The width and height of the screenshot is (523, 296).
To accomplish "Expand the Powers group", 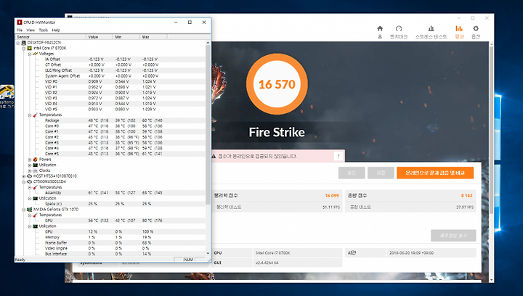I will click(x=29, y=160).
